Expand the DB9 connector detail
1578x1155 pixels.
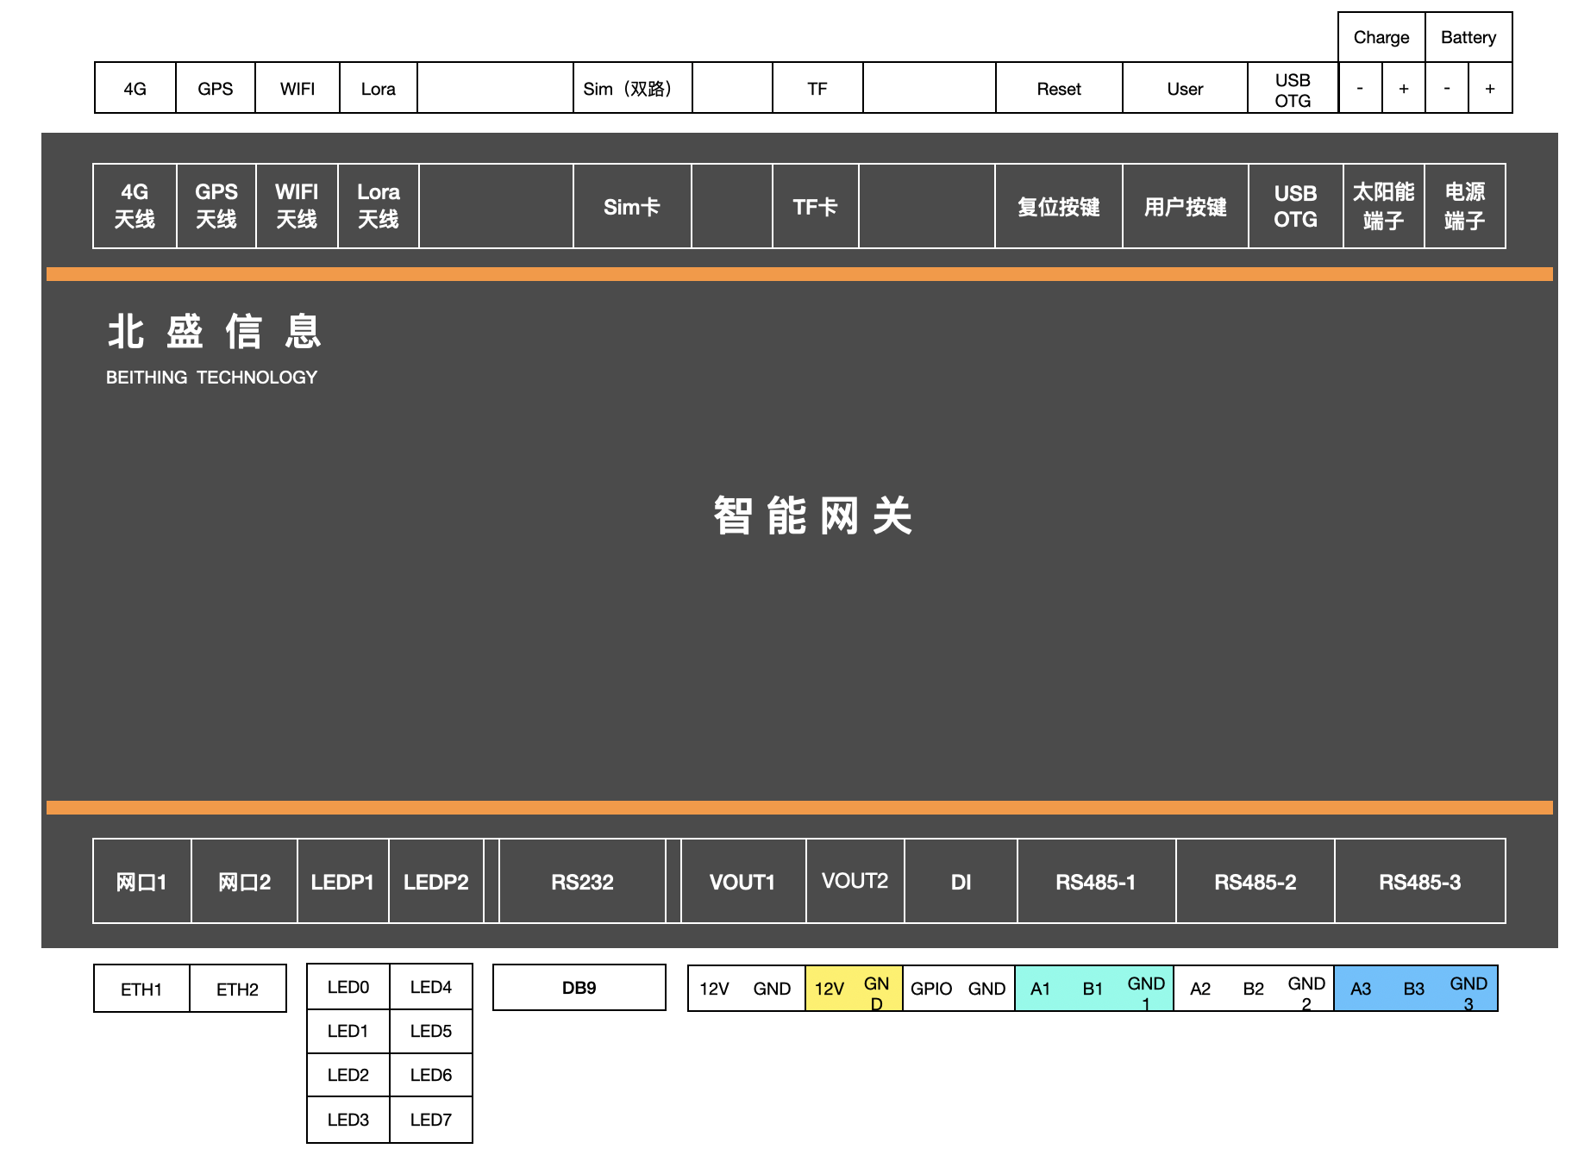[x=578, y=987]
